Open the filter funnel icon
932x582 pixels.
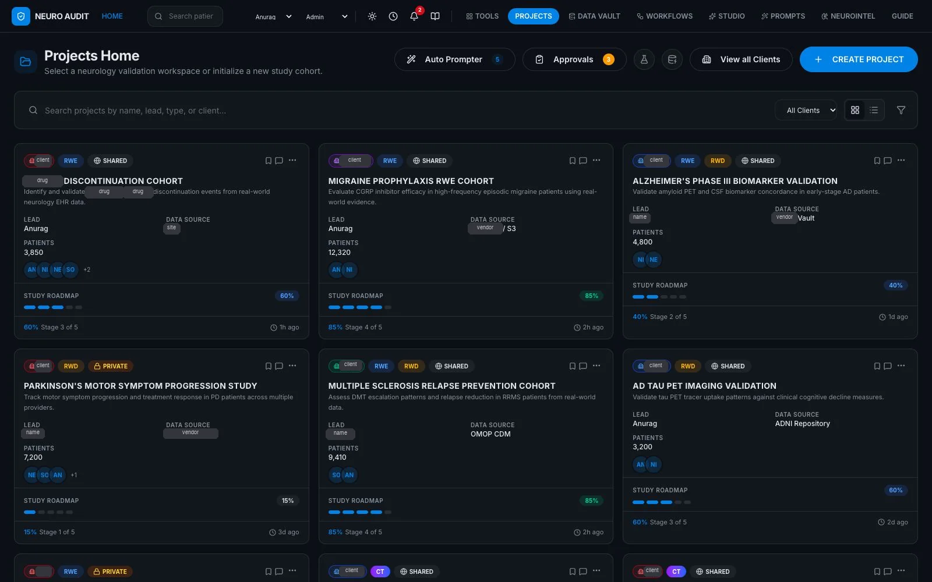point(901,110)
